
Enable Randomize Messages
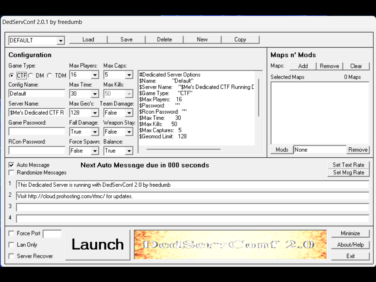[x=11, y=173]
